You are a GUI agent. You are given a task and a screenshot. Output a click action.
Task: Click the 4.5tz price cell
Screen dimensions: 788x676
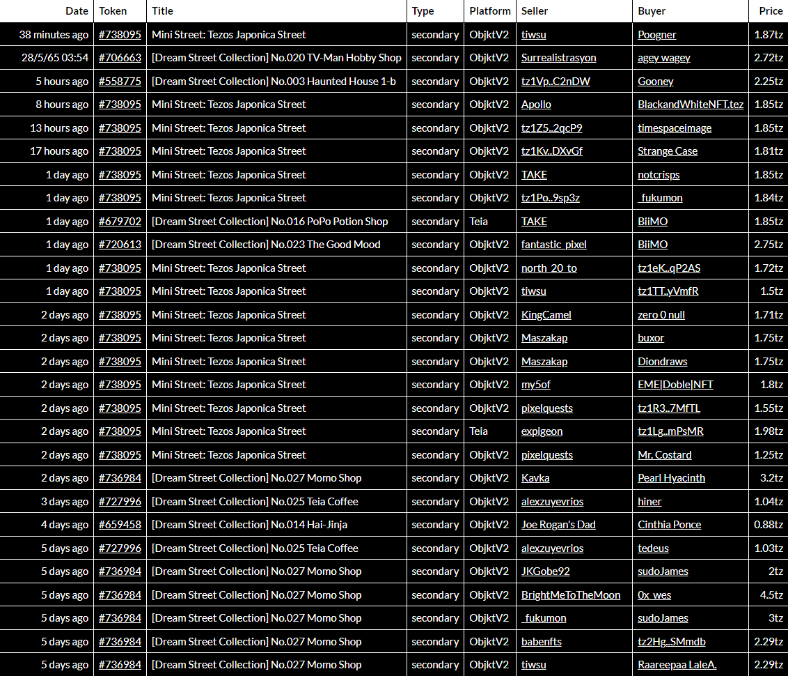[x=771, y=595]
